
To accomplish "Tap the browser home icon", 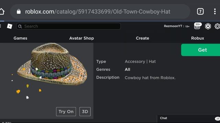I will point(2,11).
